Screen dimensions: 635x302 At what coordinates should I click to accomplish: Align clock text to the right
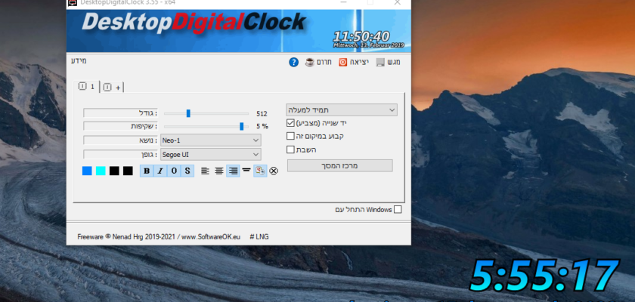(x=233, y=171)
